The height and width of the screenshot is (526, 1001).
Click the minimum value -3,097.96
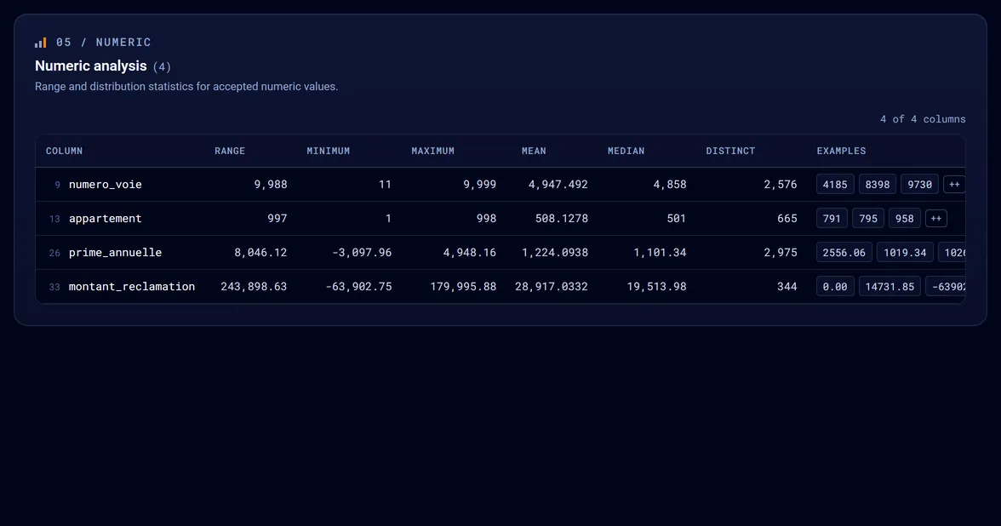coord(362,253)
